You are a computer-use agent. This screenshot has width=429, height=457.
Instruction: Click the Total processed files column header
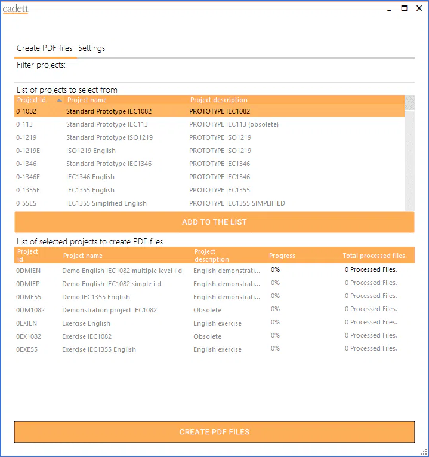(374, 256)
